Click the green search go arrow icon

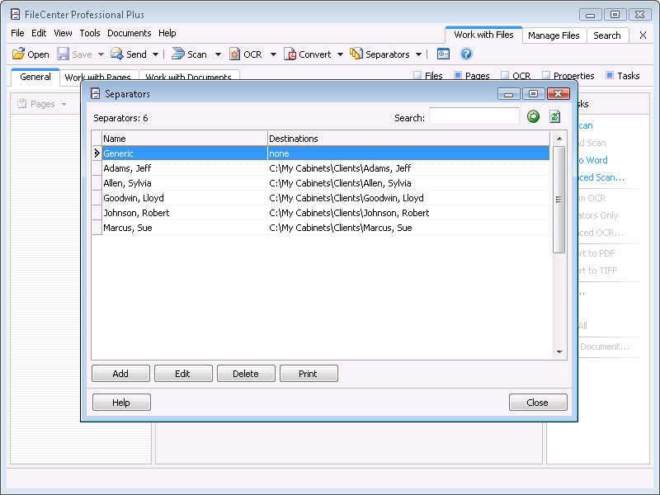pyautogui.click(x=533, y=117)
